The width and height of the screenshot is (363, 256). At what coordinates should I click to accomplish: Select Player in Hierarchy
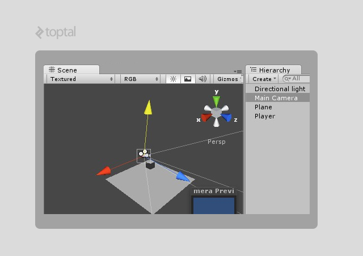pyautogui.click(x=277, y=116)
